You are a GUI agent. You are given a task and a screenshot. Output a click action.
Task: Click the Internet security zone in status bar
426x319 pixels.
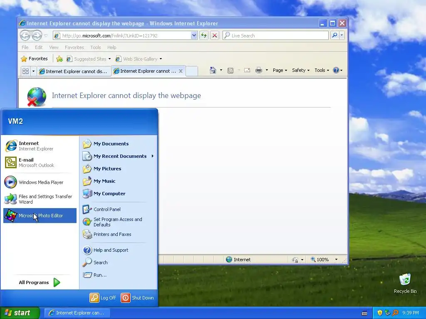pyautogui.click(x=238, y=260)
